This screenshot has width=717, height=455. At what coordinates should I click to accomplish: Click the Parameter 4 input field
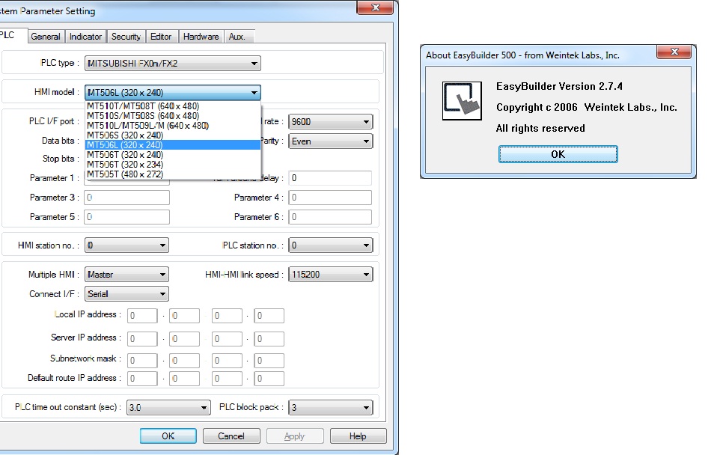330,198
